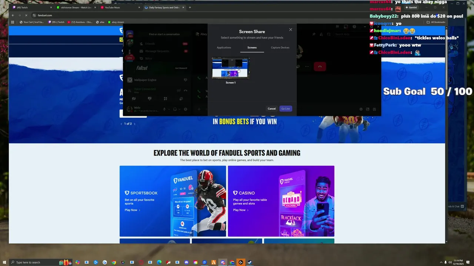474x266 pixels.
Task: Go to previous promo slide arrow
Action: [x=121, y=124]
